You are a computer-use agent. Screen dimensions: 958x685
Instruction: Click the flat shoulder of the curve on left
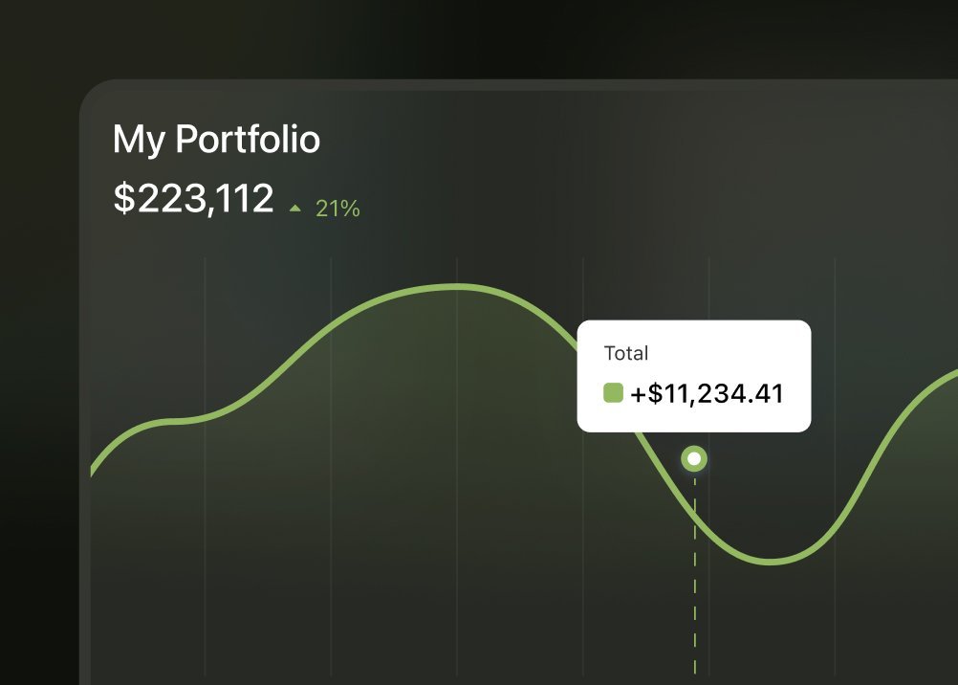coord(182,420)
